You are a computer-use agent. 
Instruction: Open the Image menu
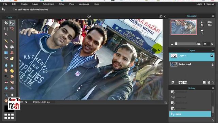pyautogui.click(x=24, y=4)
